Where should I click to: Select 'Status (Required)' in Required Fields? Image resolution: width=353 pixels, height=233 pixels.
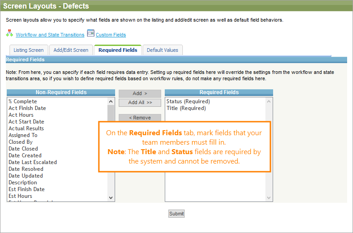coord(188,101)
